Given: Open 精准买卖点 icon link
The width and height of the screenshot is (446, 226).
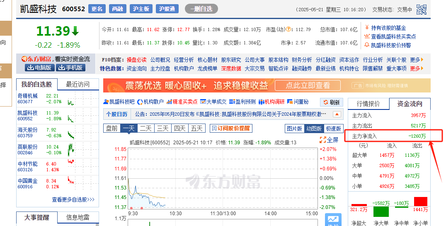Looking at the screenshot, I should pyautogui.click(x=182, y=102).
